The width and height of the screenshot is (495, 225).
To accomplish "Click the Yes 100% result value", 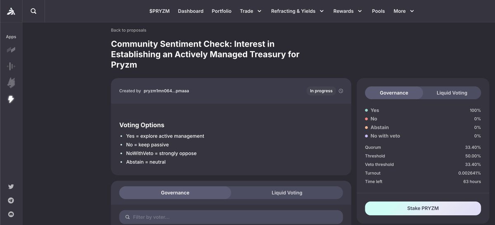I will click(475, 110).
